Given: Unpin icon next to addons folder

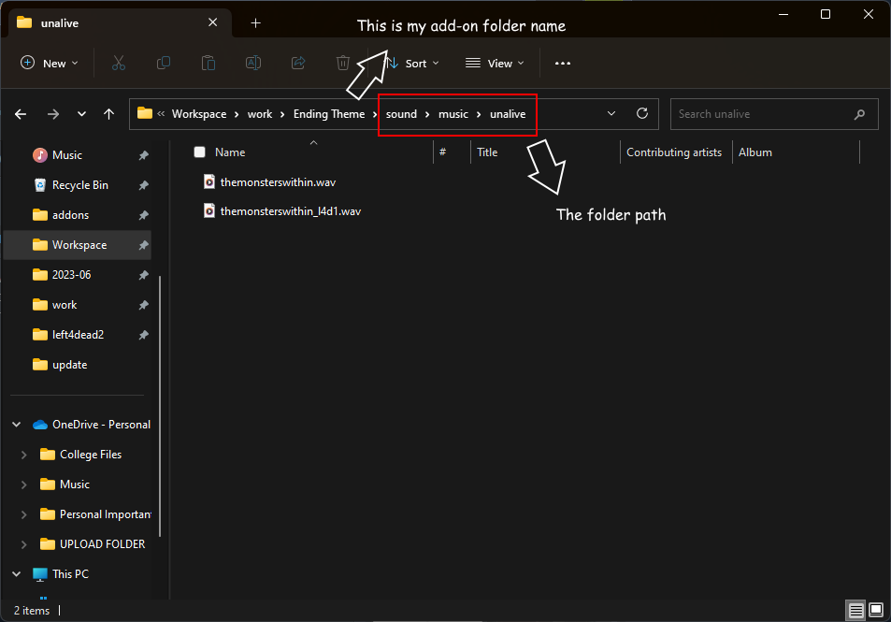Looking at the screenshot, I should [x=143, y=215].
